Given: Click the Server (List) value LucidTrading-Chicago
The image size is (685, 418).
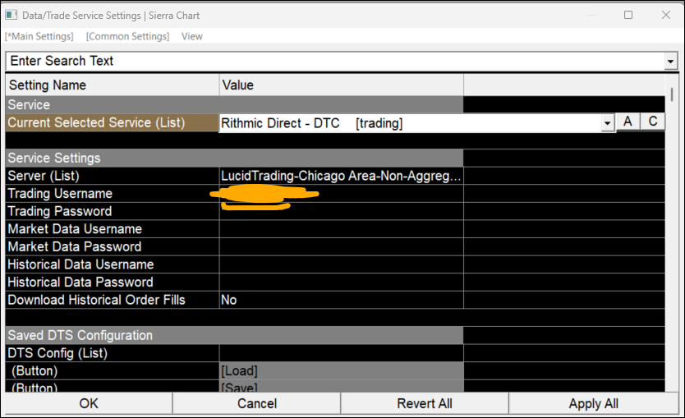Looking at the screenshot, I should pyautogui.click(x=341, y=176).
